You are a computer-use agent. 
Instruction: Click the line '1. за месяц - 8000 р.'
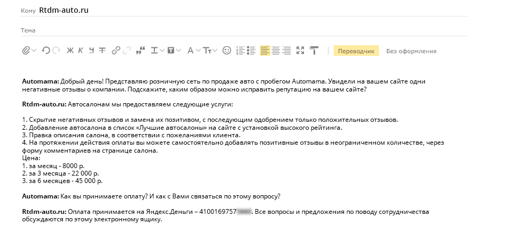53,166
